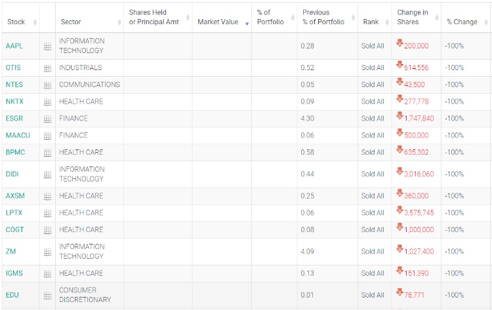Select Sold All rank in ESGR row
Image resolution: width=492 pixels, height=310 pixels.
tap(373, 118)
